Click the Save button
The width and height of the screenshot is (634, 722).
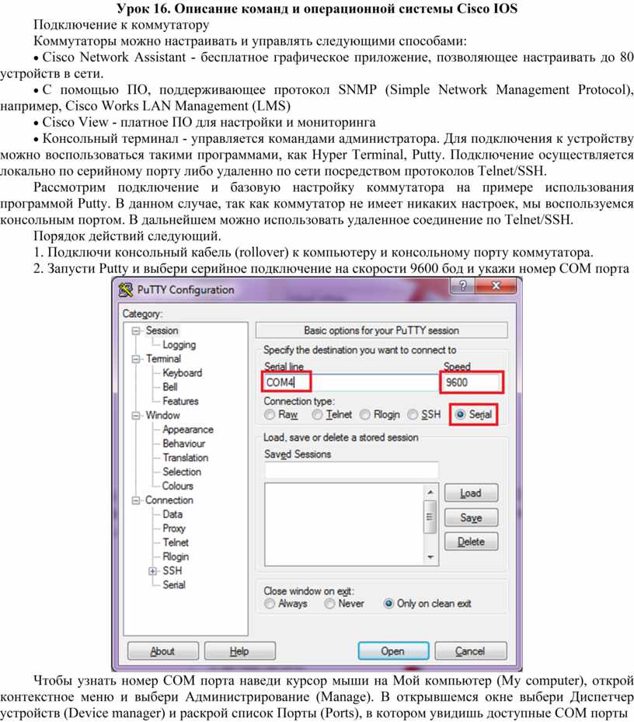pos(471,518)
